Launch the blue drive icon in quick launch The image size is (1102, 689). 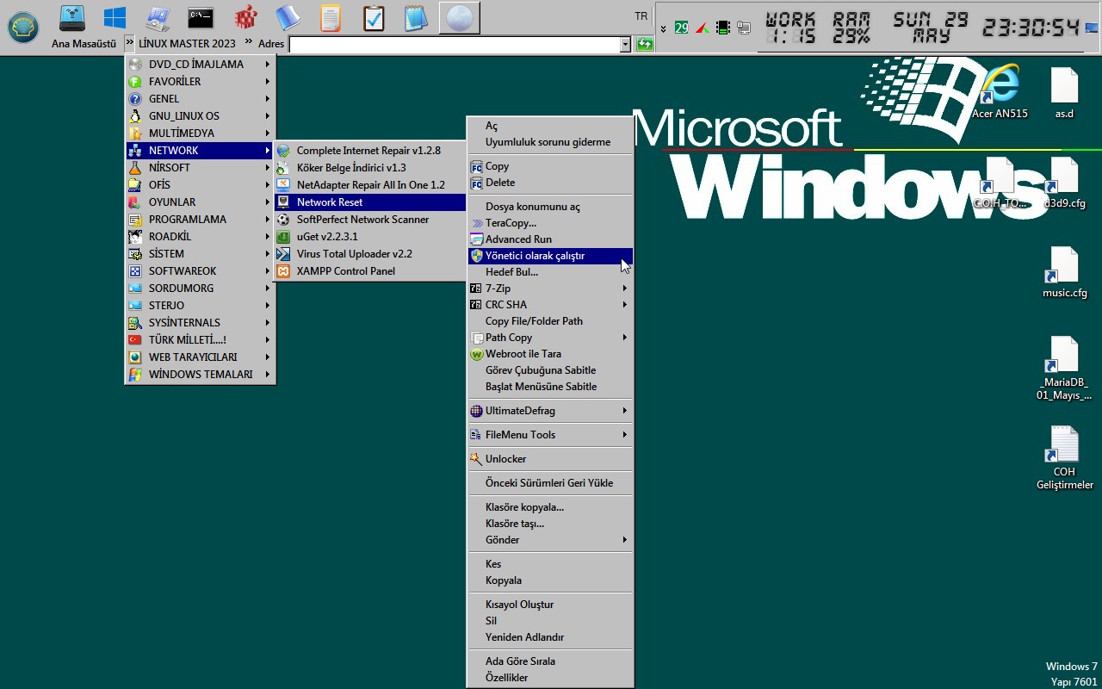[x=73, y=17]
